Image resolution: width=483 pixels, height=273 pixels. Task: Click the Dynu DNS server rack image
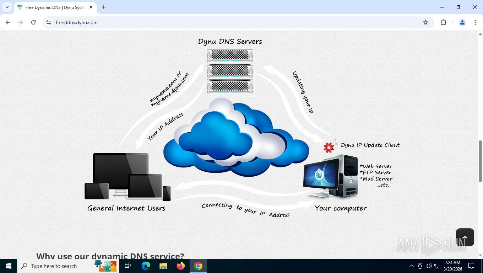[230, 72]
